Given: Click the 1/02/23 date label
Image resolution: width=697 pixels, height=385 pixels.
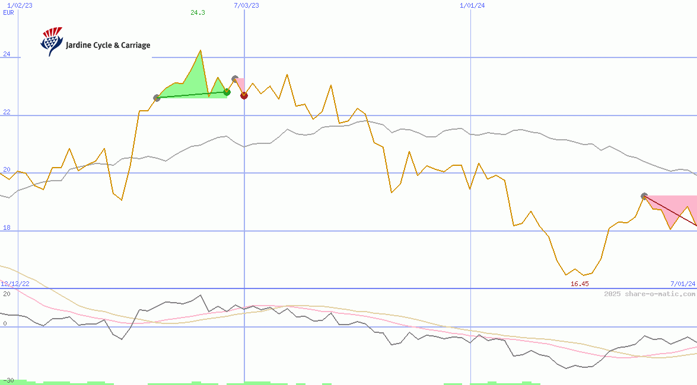Looking at the screenshot, I should (20, 5).
